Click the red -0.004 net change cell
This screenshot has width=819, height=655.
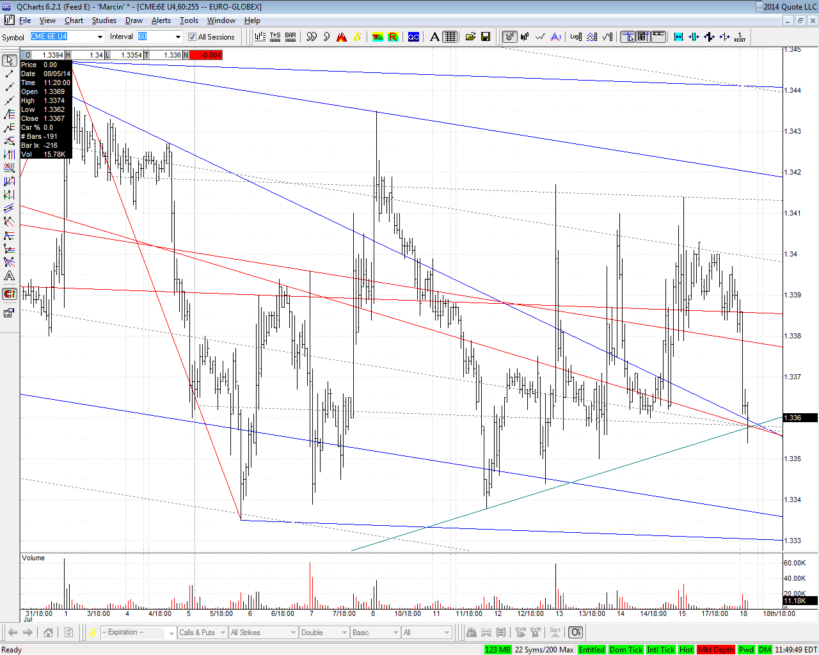point(206,55)
